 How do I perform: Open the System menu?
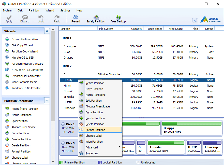pyautogui.click(x=7, y=10)
